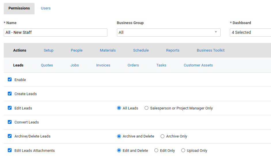Select Salesperson or Project Manager Only option
Screen dimensions: 271x157
[147, 108]
